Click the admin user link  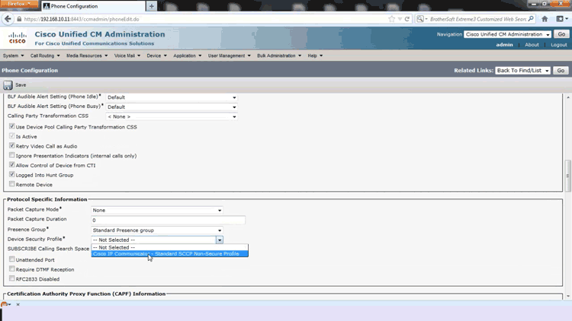[x=504, y=45]
